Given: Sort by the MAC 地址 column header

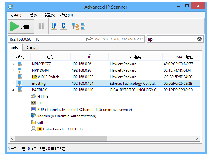Looking at the screenshot, I should coord(181,57).
